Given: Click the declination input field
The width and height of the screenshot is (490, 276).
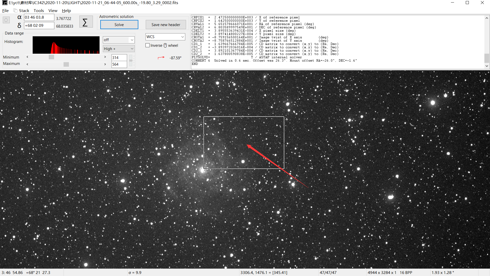Looking at the screenshot, I should click(x=39, y=26).
